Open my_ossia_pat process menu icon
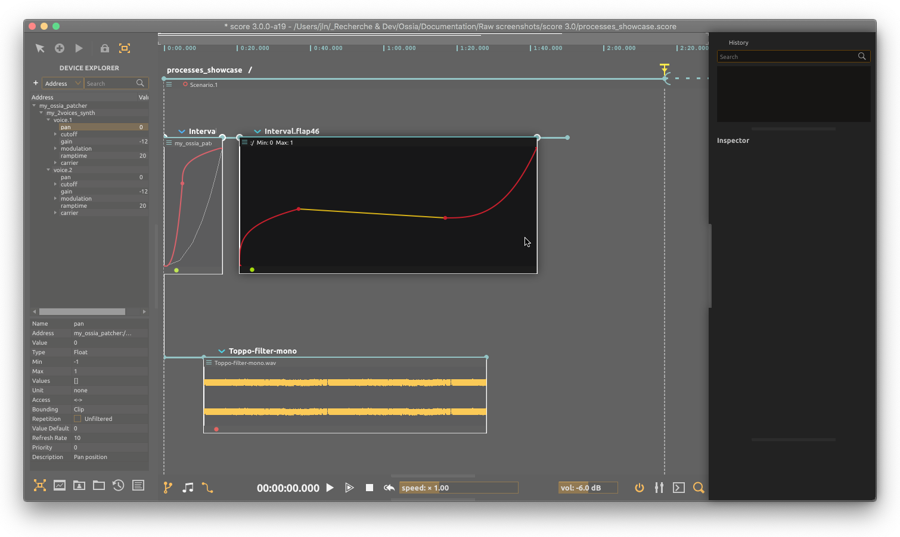 coord(169,143)
